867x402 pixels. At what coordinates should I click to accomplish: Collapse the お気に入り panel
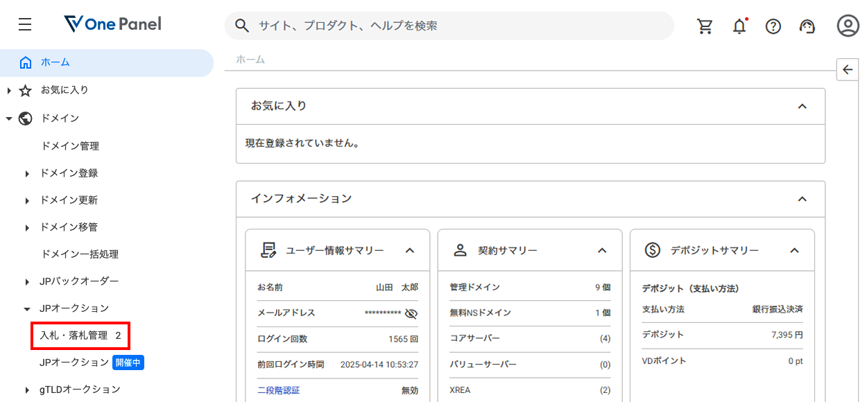point(802,106)
